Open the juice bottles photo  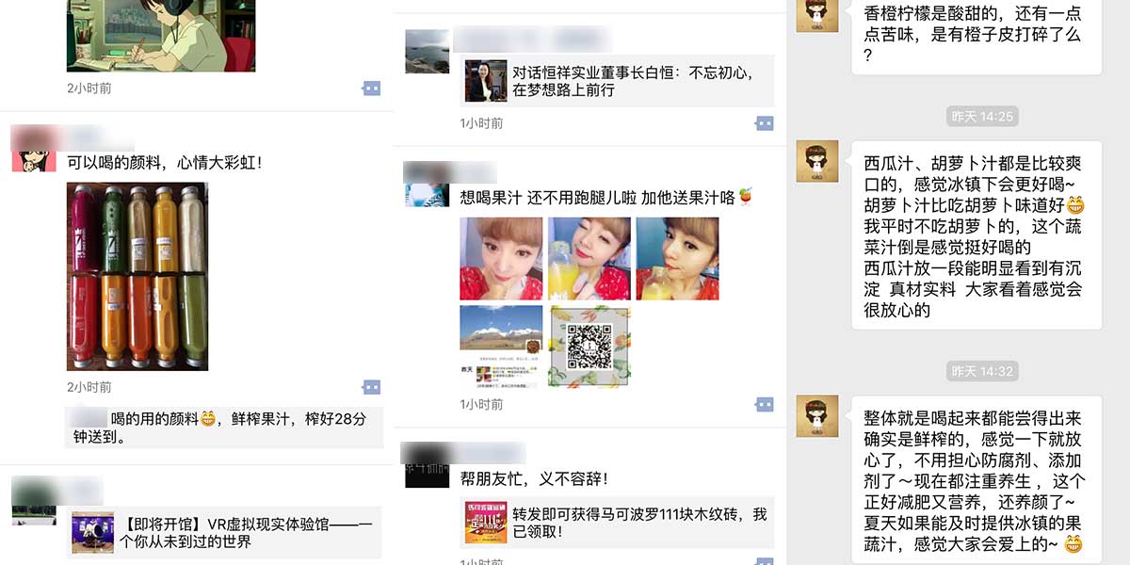pos(137,276)
